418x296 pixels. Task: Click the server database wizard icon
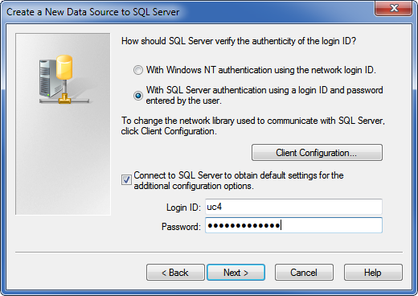coord(64,80)
